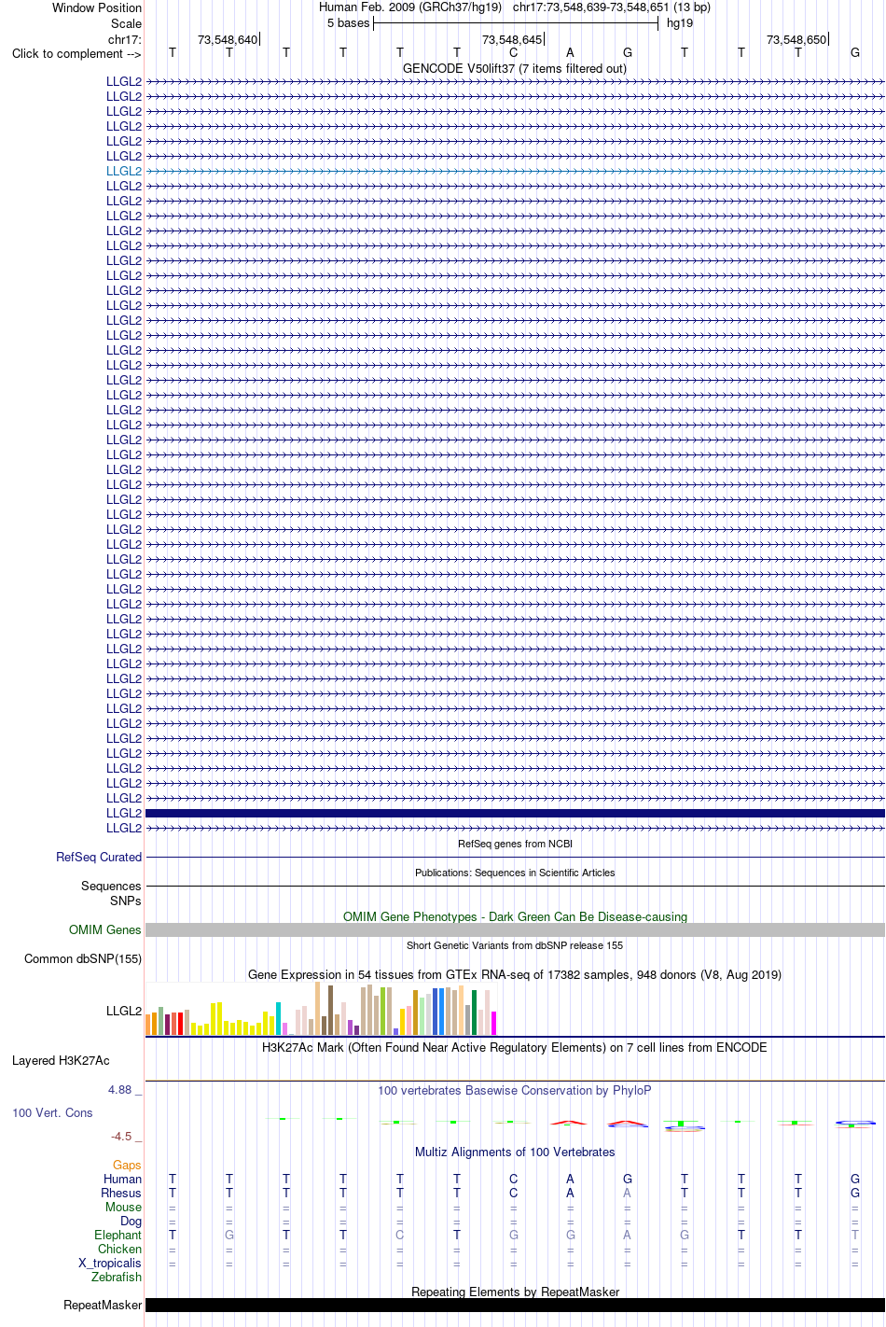
Task: Click the Human Feb. 2009 (GRCh37/hg19) text
Action: click(x=410, y=7)
